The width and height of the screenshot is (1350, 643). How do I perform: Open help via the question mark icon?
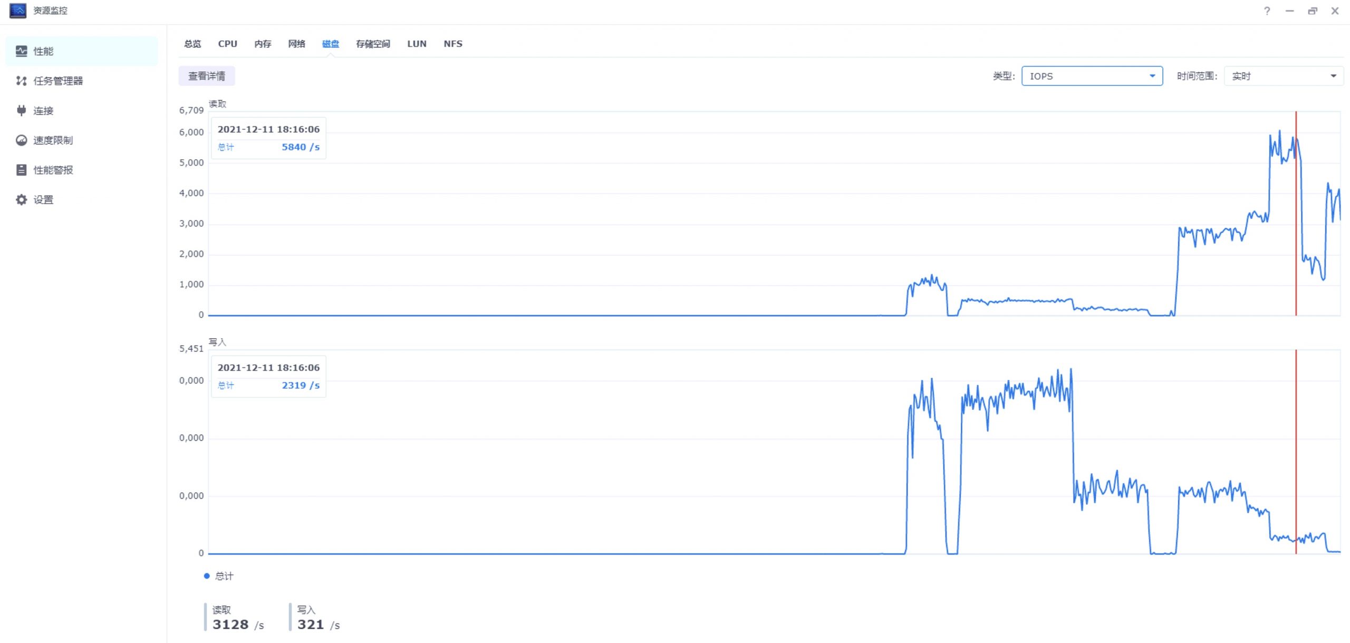tap(1267, 11)
